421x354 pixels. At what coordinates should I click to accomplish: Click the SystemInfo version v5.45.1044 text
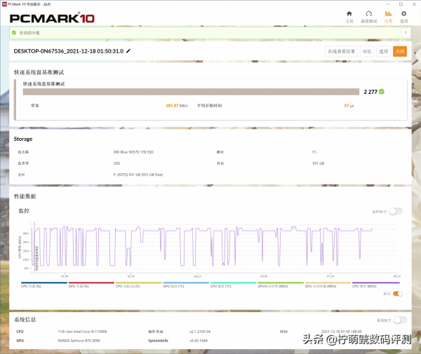pyautogui.click(x=199, y=341)
